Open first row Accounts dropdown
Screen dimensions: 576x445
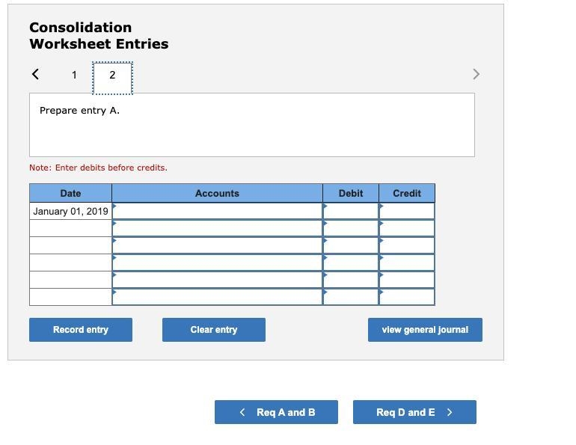217,211
